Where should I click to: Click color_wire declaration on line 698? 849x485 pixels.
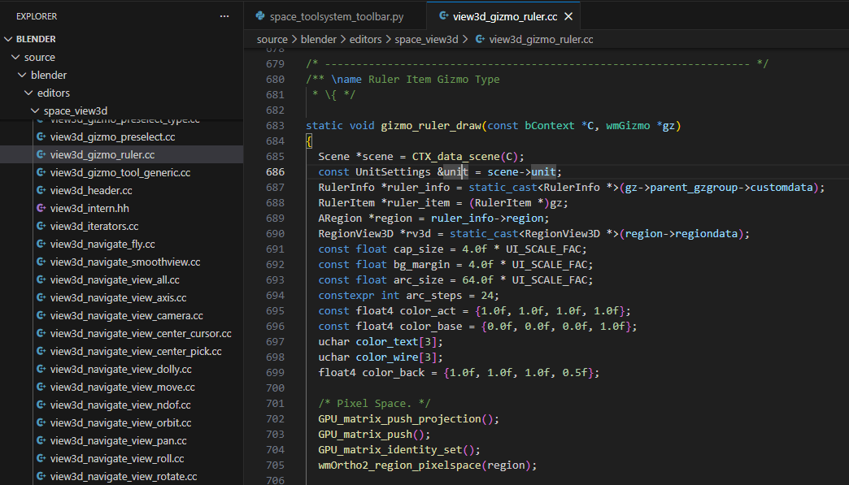point(386,357)
